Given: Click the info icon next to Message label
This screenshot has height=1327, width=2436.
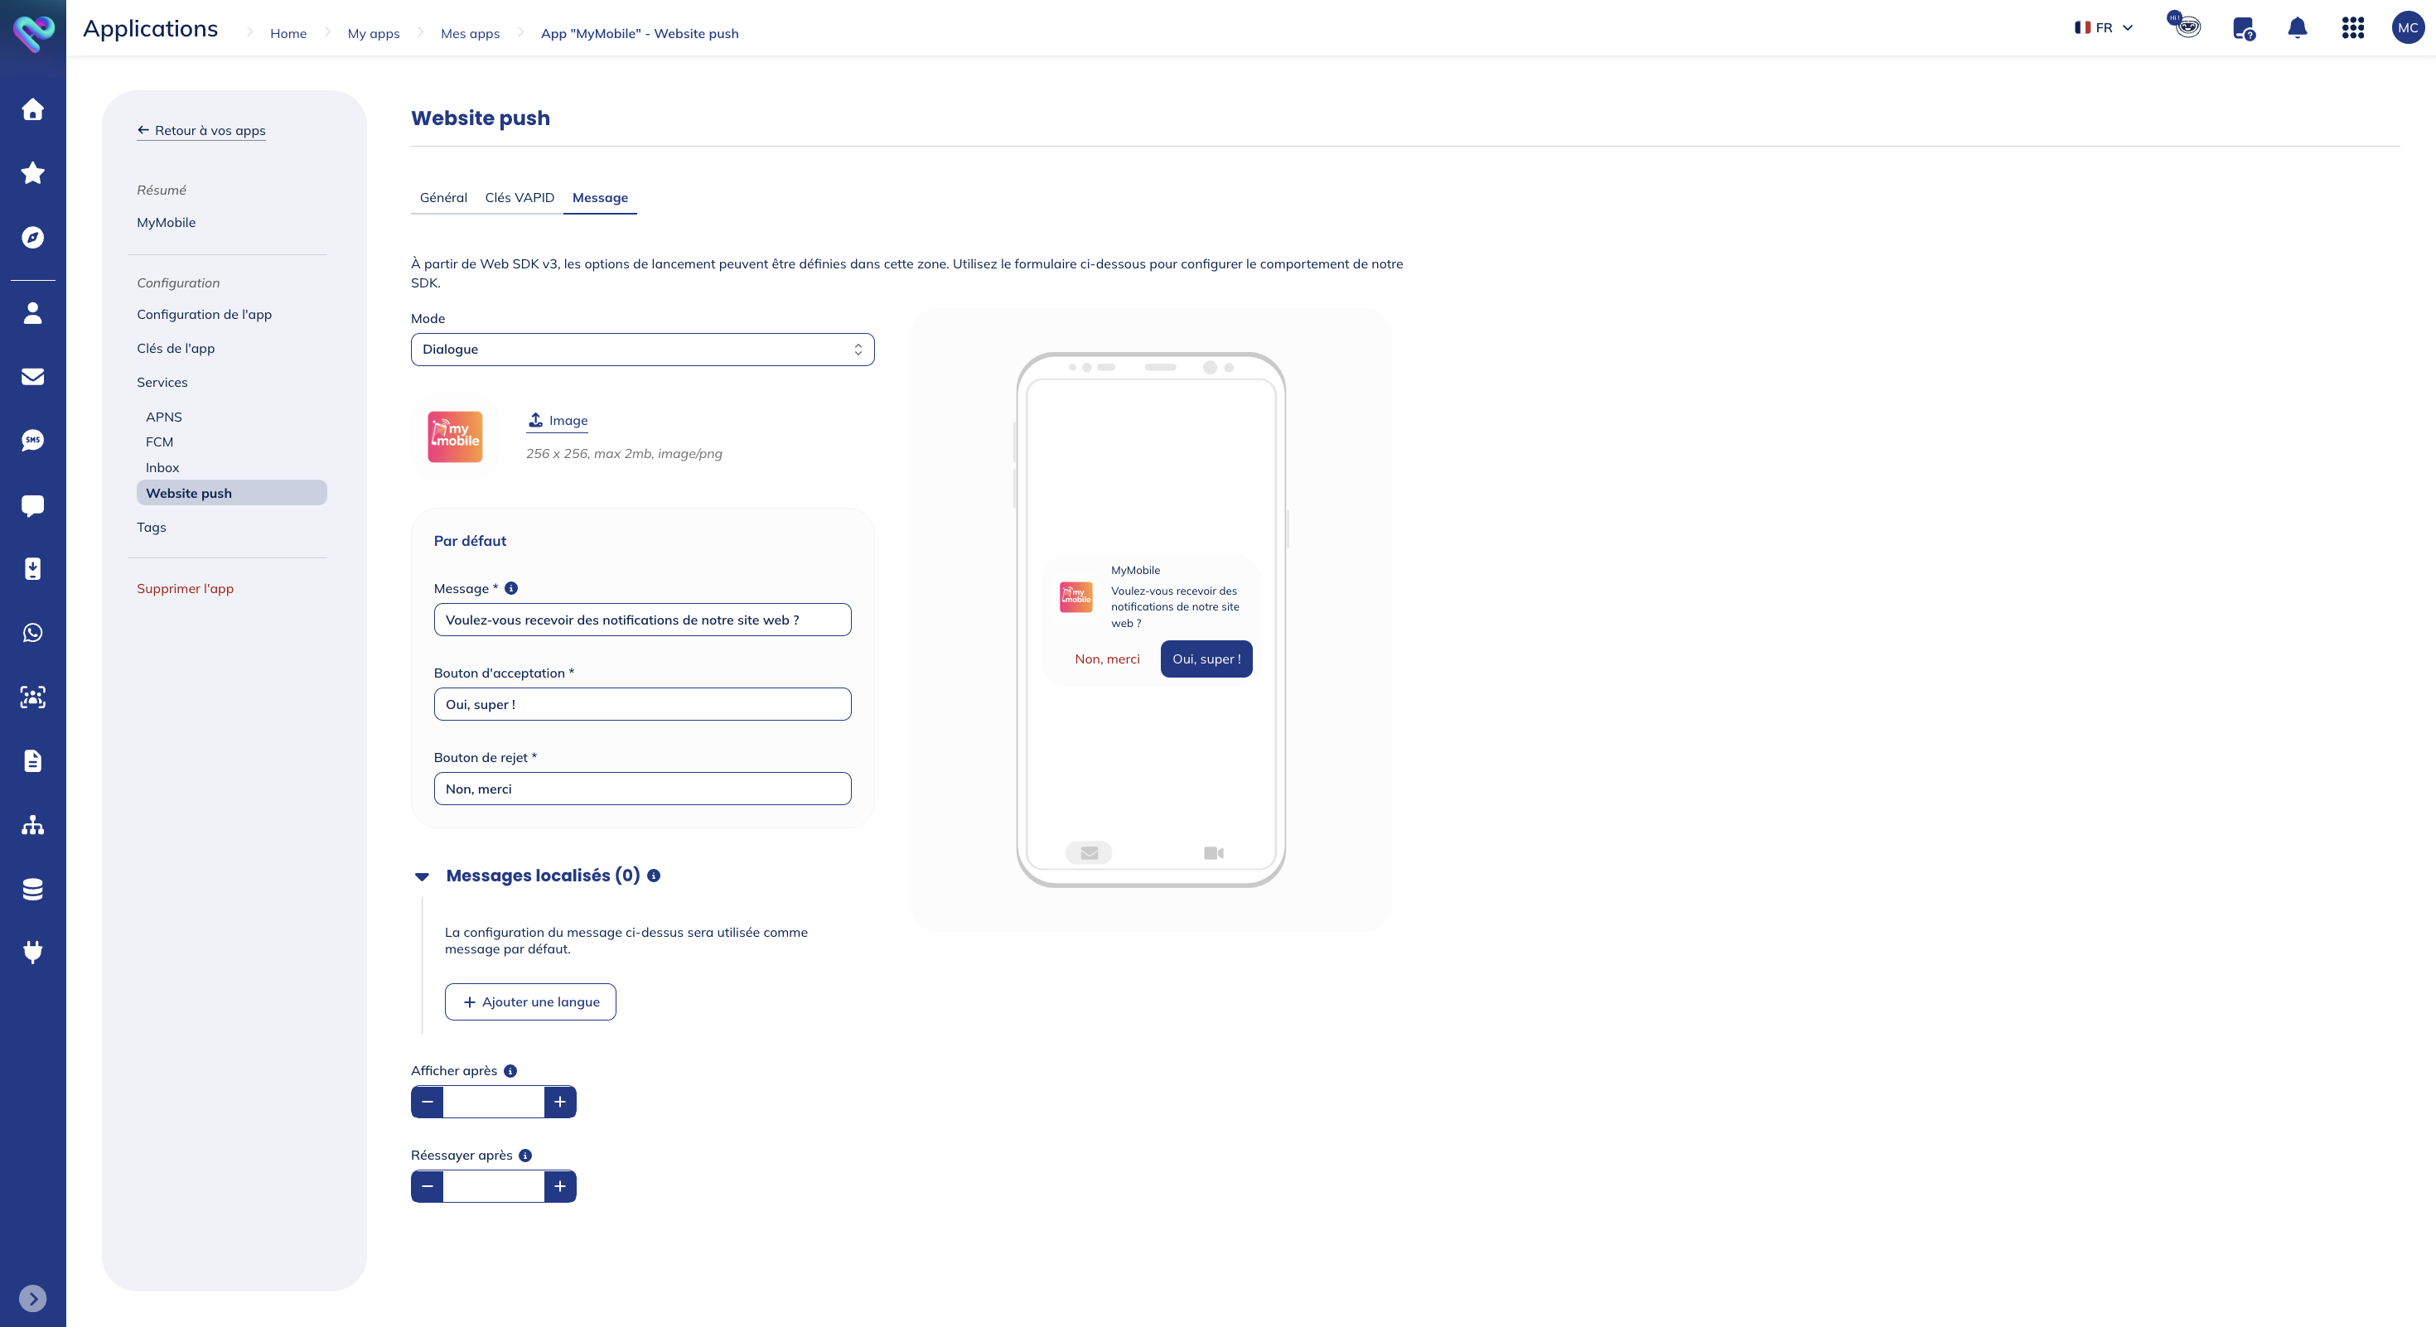Looking at the screenshot, I should coord(511,588).
